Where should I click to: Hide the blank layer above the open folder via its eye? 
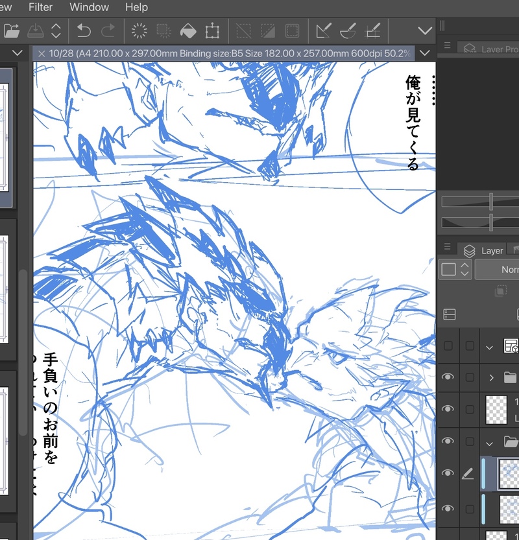pyautogui.click(x=448, y=409)
